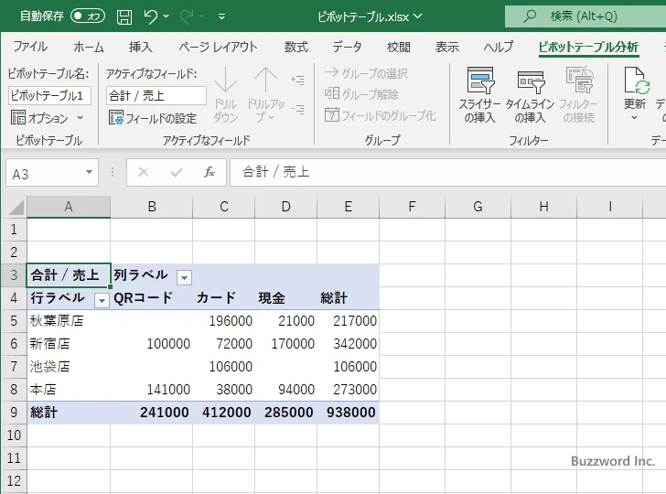666x494 pixels.
Task: Click the アクティブなフィールド name field
Action: (156, 95)
